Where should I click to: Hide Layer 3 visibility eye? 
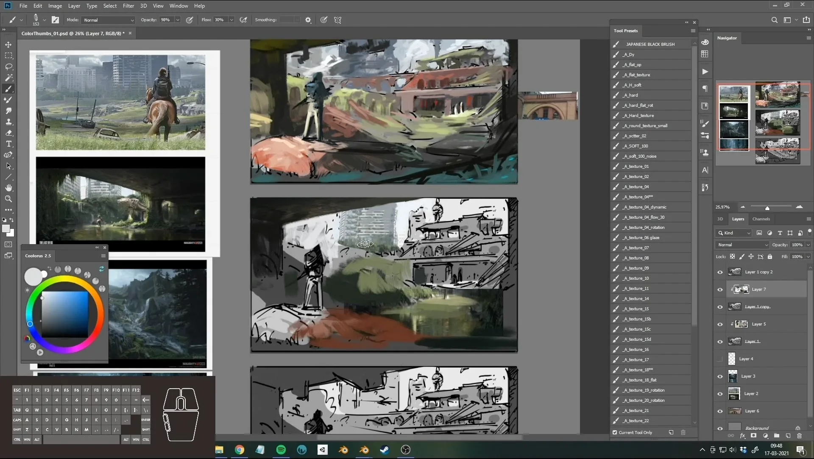tap(720, 376)
